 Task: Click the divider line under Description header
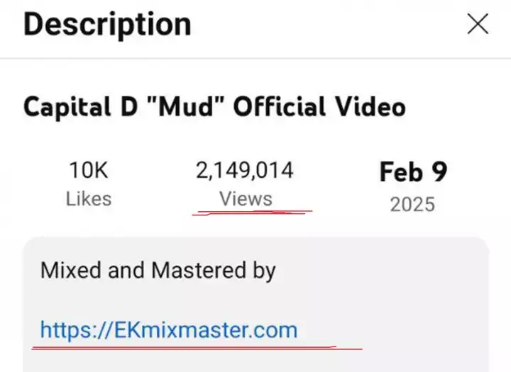(255, 58)
